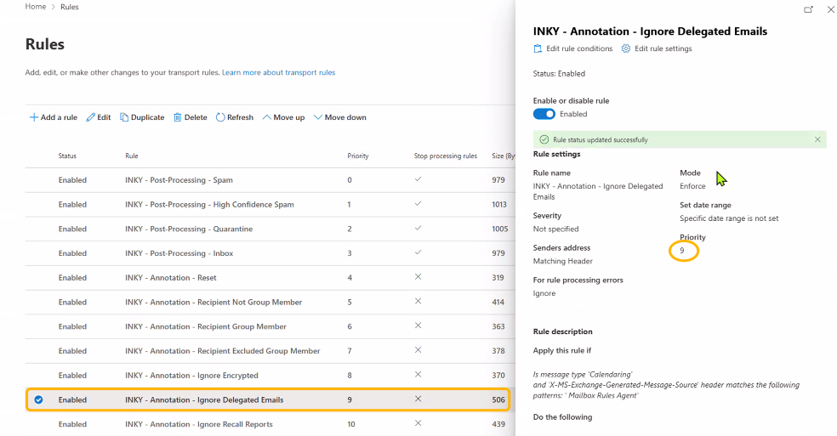This screenshot has height=436, width=837.
Task: Click the Move down chevron icon
Action: 317,117
